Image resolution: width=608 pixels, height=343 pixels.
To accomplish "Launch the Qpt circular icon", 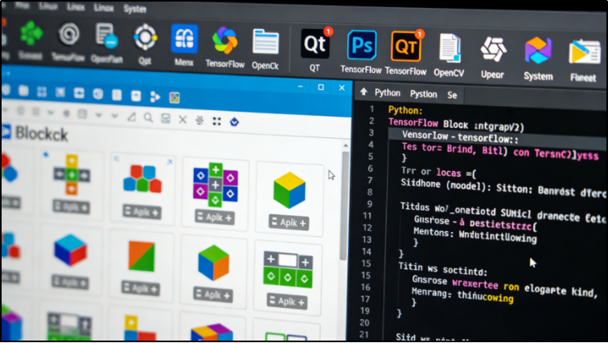I will tap(146, 38).
